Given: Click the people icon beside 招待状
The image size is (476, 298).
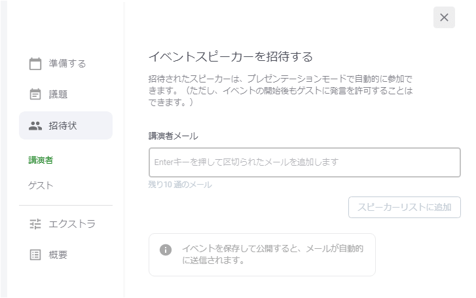Looking at the screenshot, I should pos(35,126).
